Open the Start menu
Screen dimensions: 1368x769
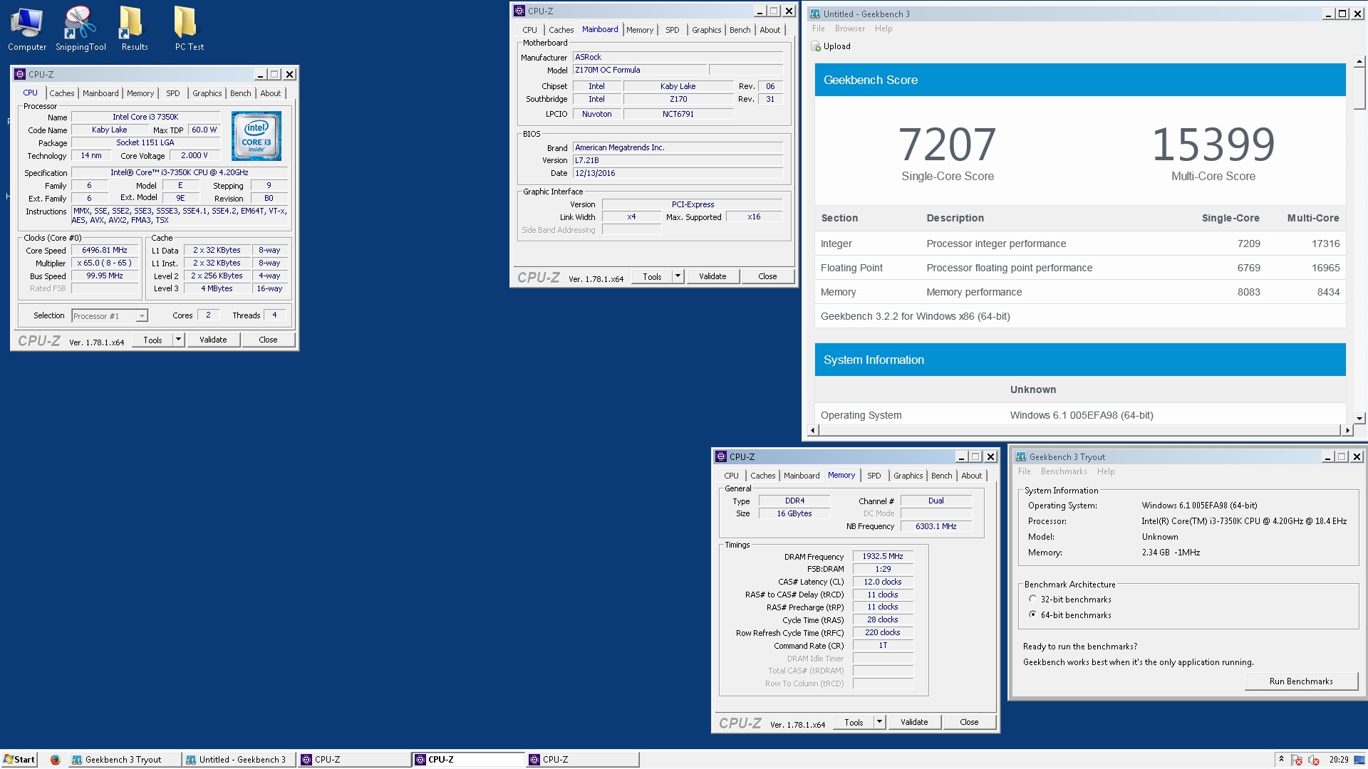click(x=19, y=760)
